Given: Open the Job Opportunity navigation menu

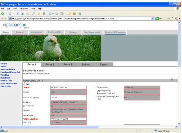Looking at the screenshot, I should click(92, 32).
